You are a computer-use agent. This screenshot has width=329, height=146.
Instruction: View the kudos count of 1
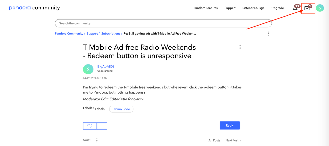click(x=102, y=126)
